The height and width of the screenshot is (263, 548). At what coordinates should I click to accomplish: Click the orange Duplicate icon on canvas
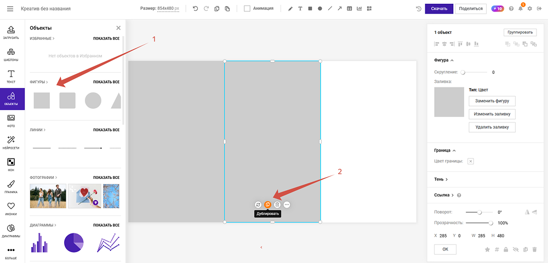click(268, 204)
